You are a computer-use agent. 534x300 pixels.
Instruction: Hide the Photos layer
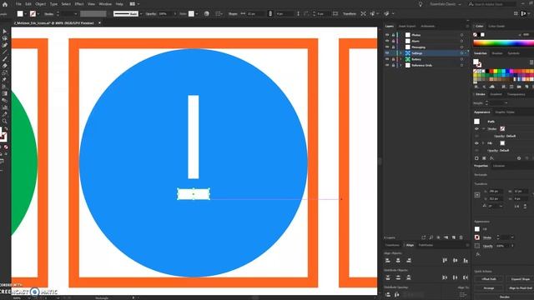pyautogui.click(x=387, y=35)
